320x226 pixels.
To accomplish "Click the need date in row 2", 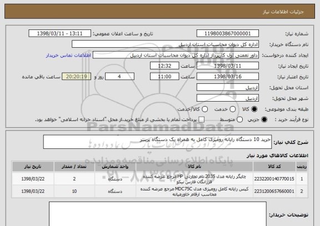I will point(33,192).
